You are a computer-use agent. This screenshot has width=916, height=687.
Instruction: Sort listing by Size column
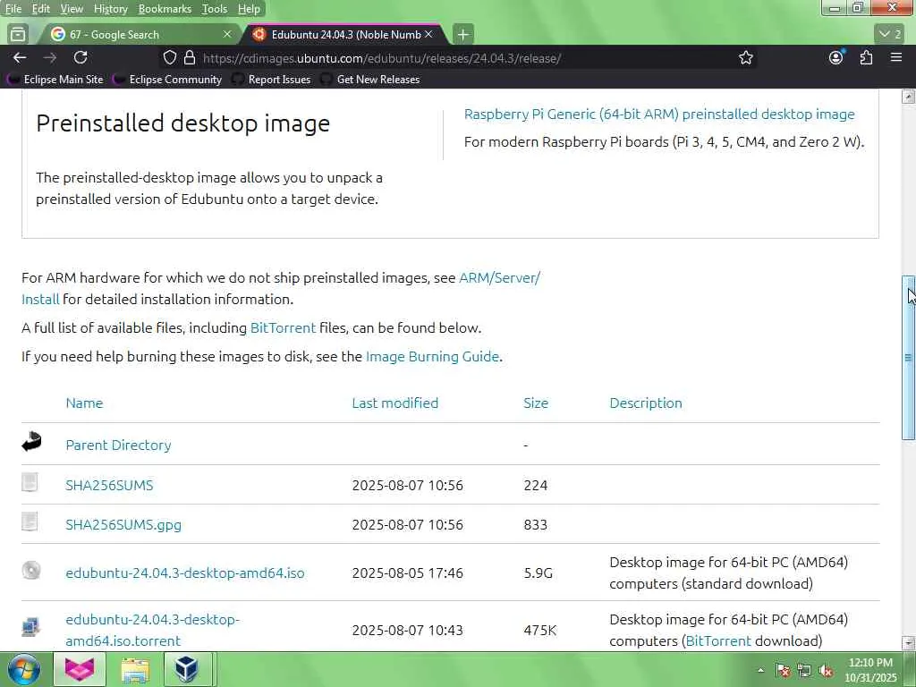[536, 403]
